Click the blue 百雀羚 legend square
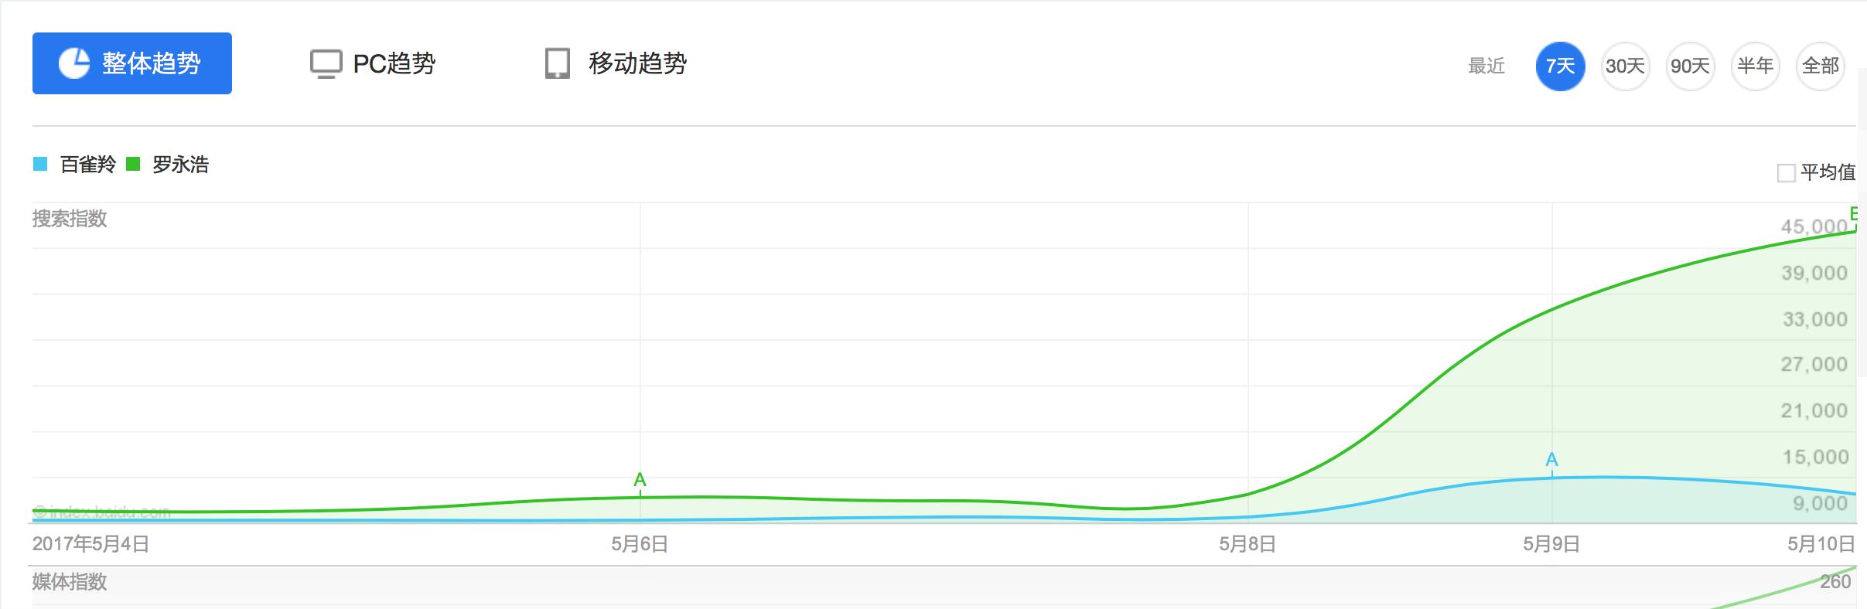The height and width of the screenshot is (609, 1867). tap(40, 164)
